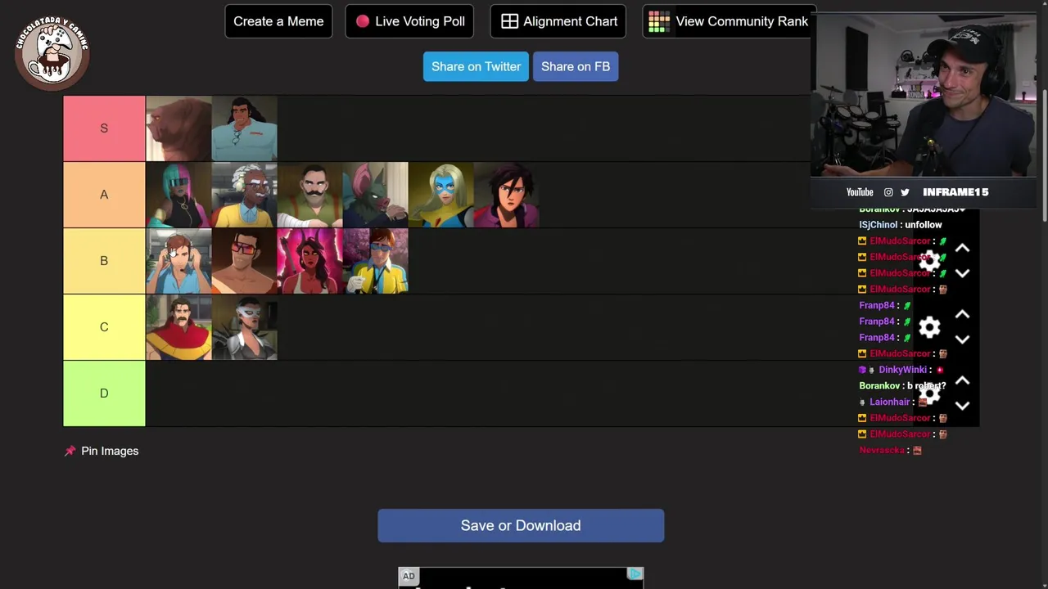Viewport: 1048px width, 589px height.
Task: Select the glasses-wearing blue-shirt character in B tier
Action: [x=178, y=261]
